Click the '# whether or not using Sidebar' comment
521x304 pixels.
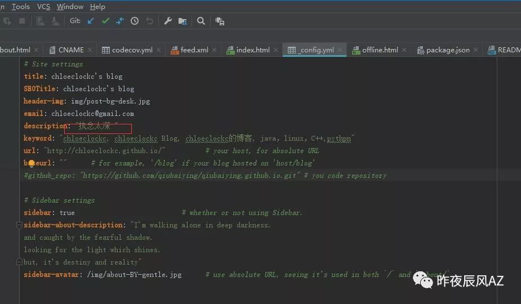(242, 213)
